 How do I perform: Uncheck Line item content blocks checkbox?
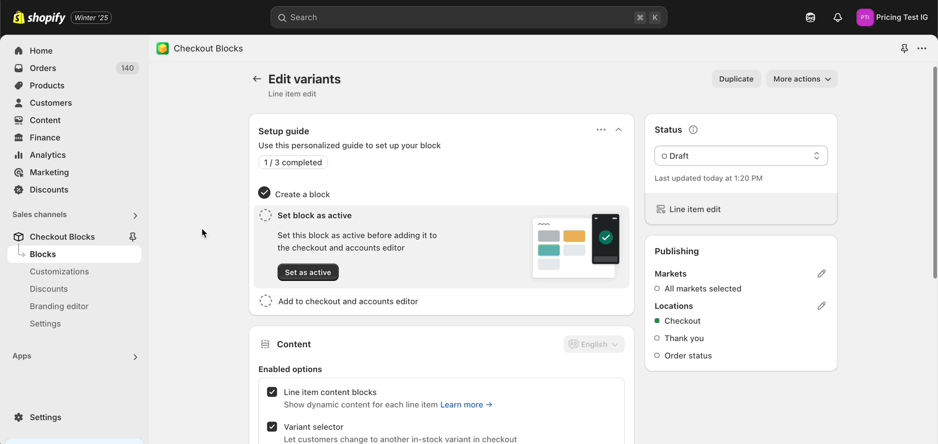(x=272, y=392)
